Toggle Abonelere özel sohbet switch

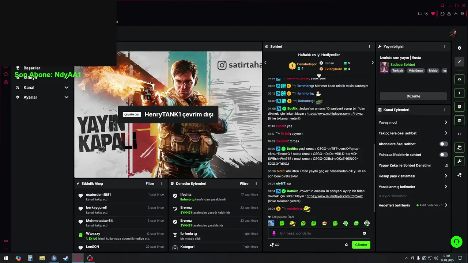(x=444, y=144)
